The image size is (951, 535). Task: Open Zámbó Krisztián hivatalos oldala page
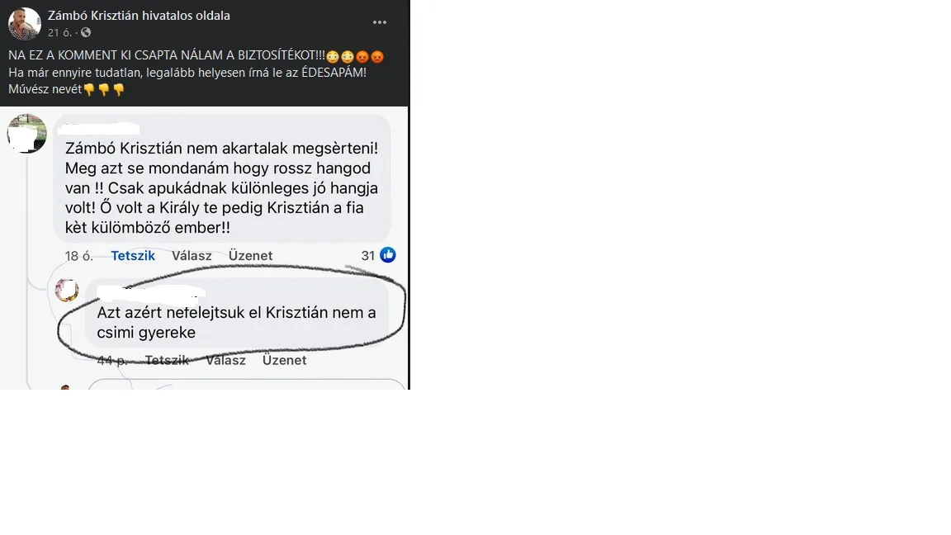coord(139,15)
